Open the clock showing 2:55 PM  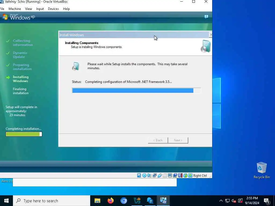tap(252, 201)
